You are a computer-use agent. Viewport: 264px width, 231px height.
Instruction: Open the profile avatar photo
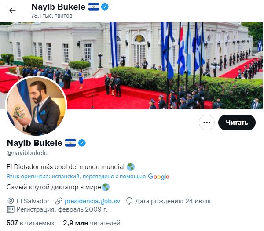37,106
